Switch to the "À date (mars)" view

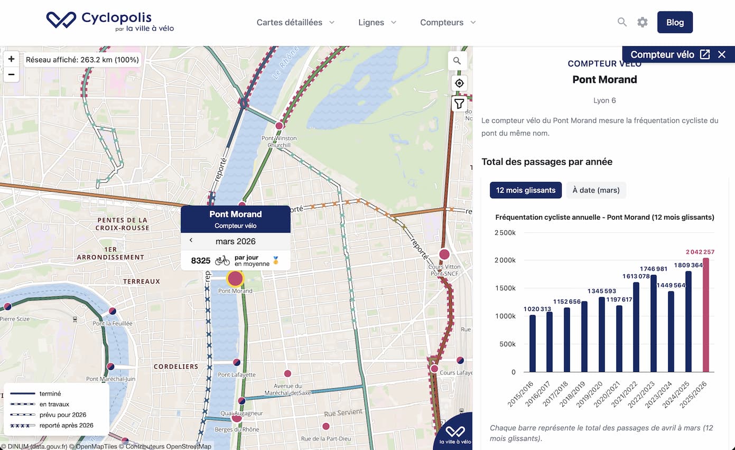point(596,190)
